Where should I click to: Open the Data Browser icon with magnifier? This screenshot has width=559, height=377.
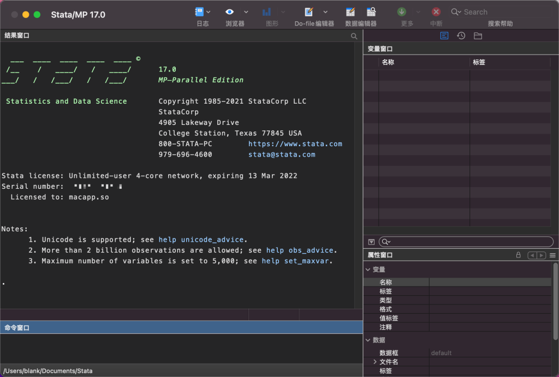point(371,11)
